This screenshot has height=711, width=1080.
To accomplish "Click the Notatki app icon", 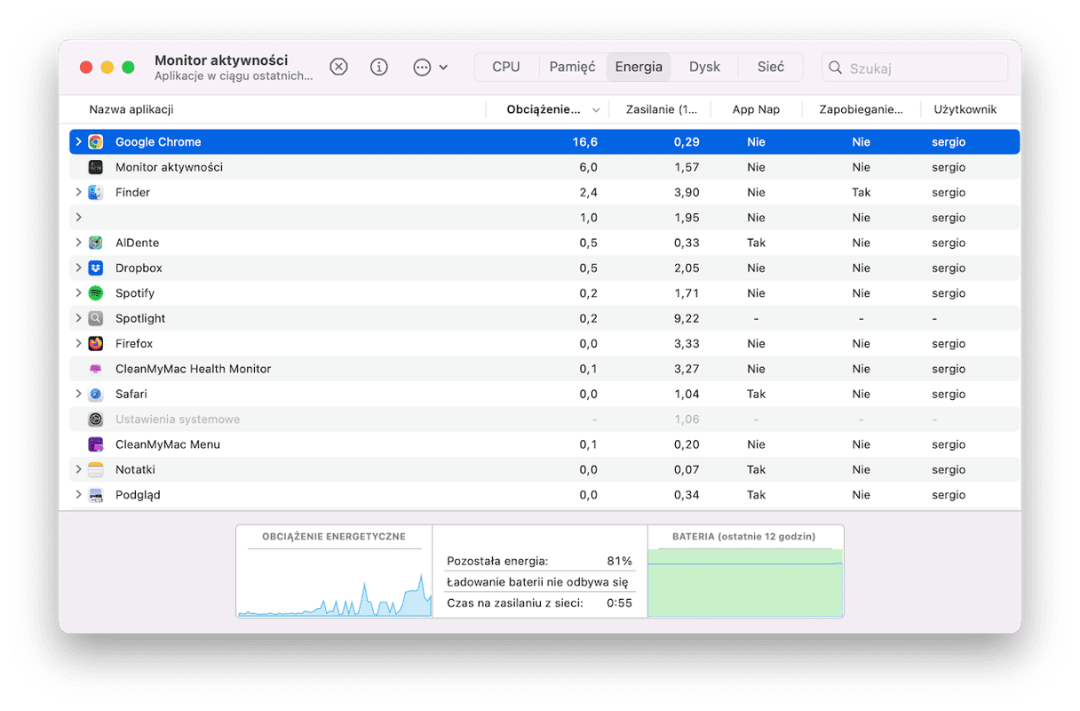I will 96,469.
